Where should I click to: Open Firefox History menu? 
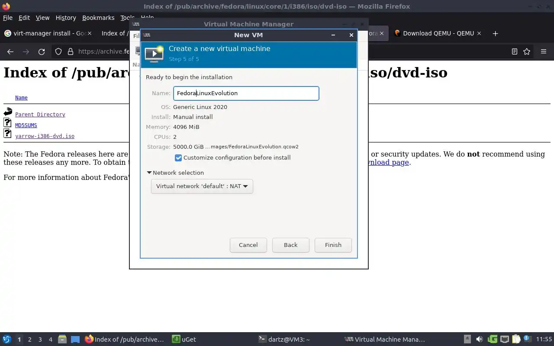(x=66, y=18)
